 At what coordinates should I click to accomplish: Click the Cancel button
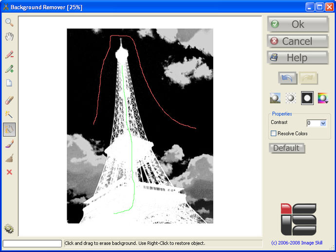[x=298, y=41]
